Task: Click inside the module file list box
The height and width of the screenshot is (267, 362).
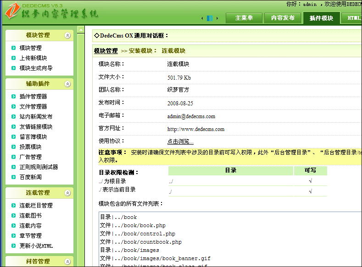Action: click(229, 238)
